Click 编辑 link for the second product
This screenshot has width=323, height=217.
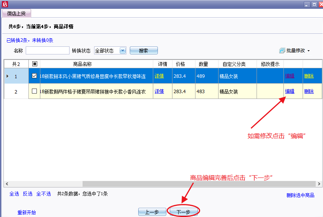point(290,91)
